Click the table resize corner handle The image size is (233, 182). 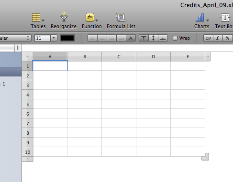(x=205, y=157)
